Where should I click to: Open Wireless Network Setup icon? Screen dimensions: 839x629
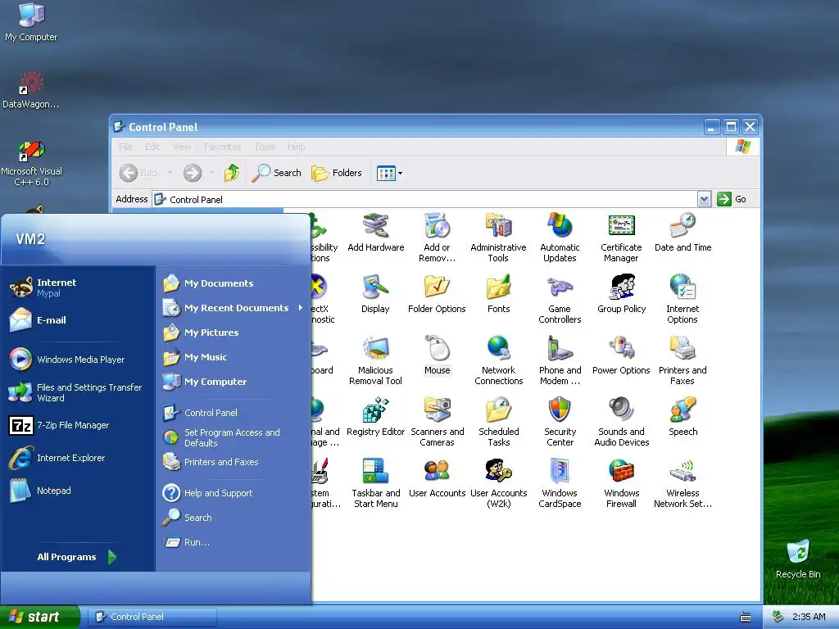(683, 484)
